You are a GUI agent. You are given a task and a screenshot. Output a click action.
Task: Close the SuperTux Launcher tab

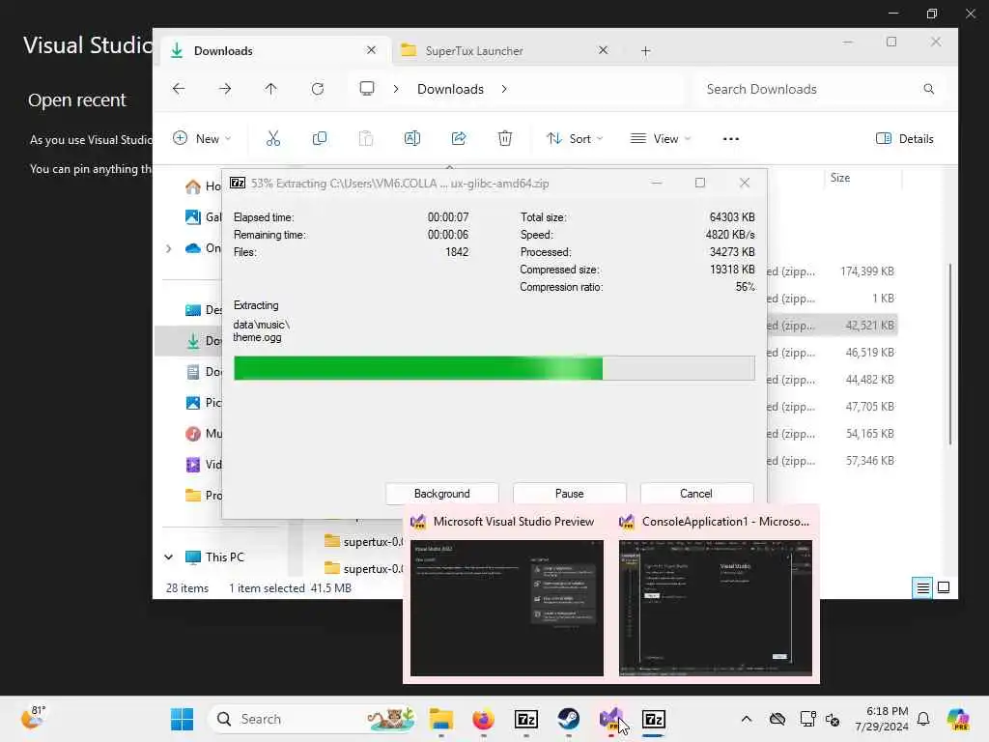603,50
